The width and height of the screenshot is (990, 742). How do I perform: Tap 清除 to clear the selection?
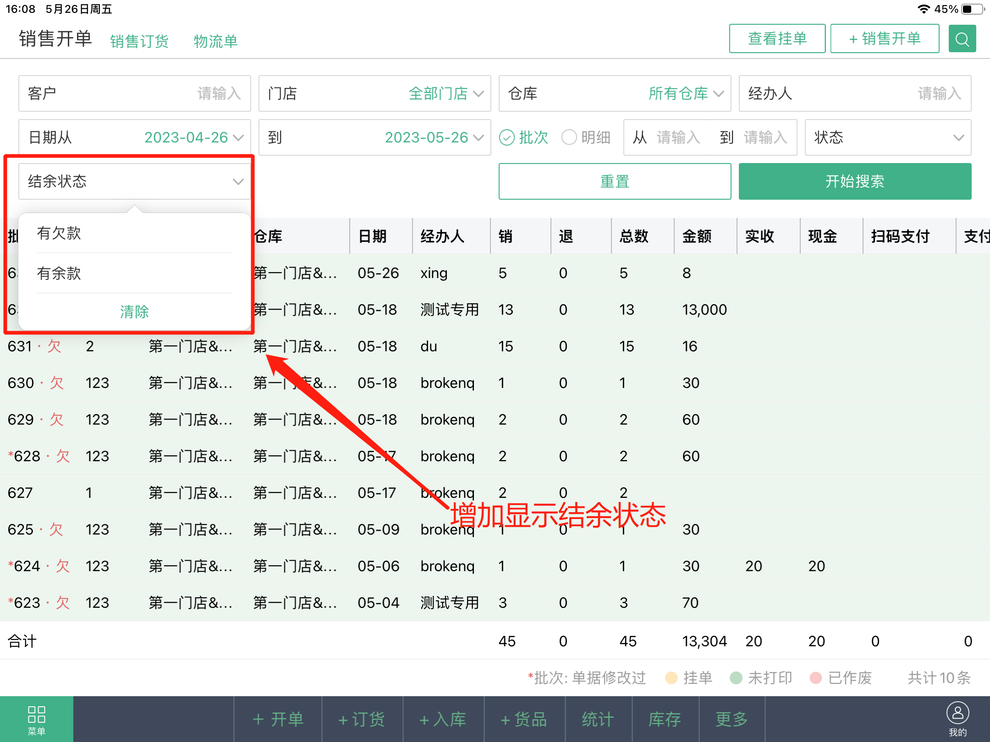point(135,311)
